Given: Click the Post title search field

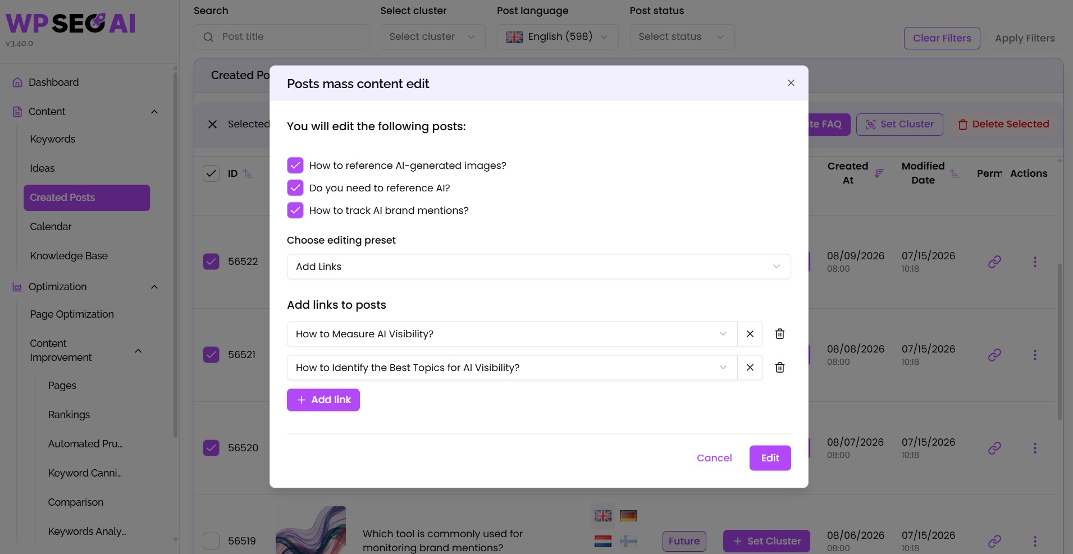Looking at the screenshot, I should point(281,36).
